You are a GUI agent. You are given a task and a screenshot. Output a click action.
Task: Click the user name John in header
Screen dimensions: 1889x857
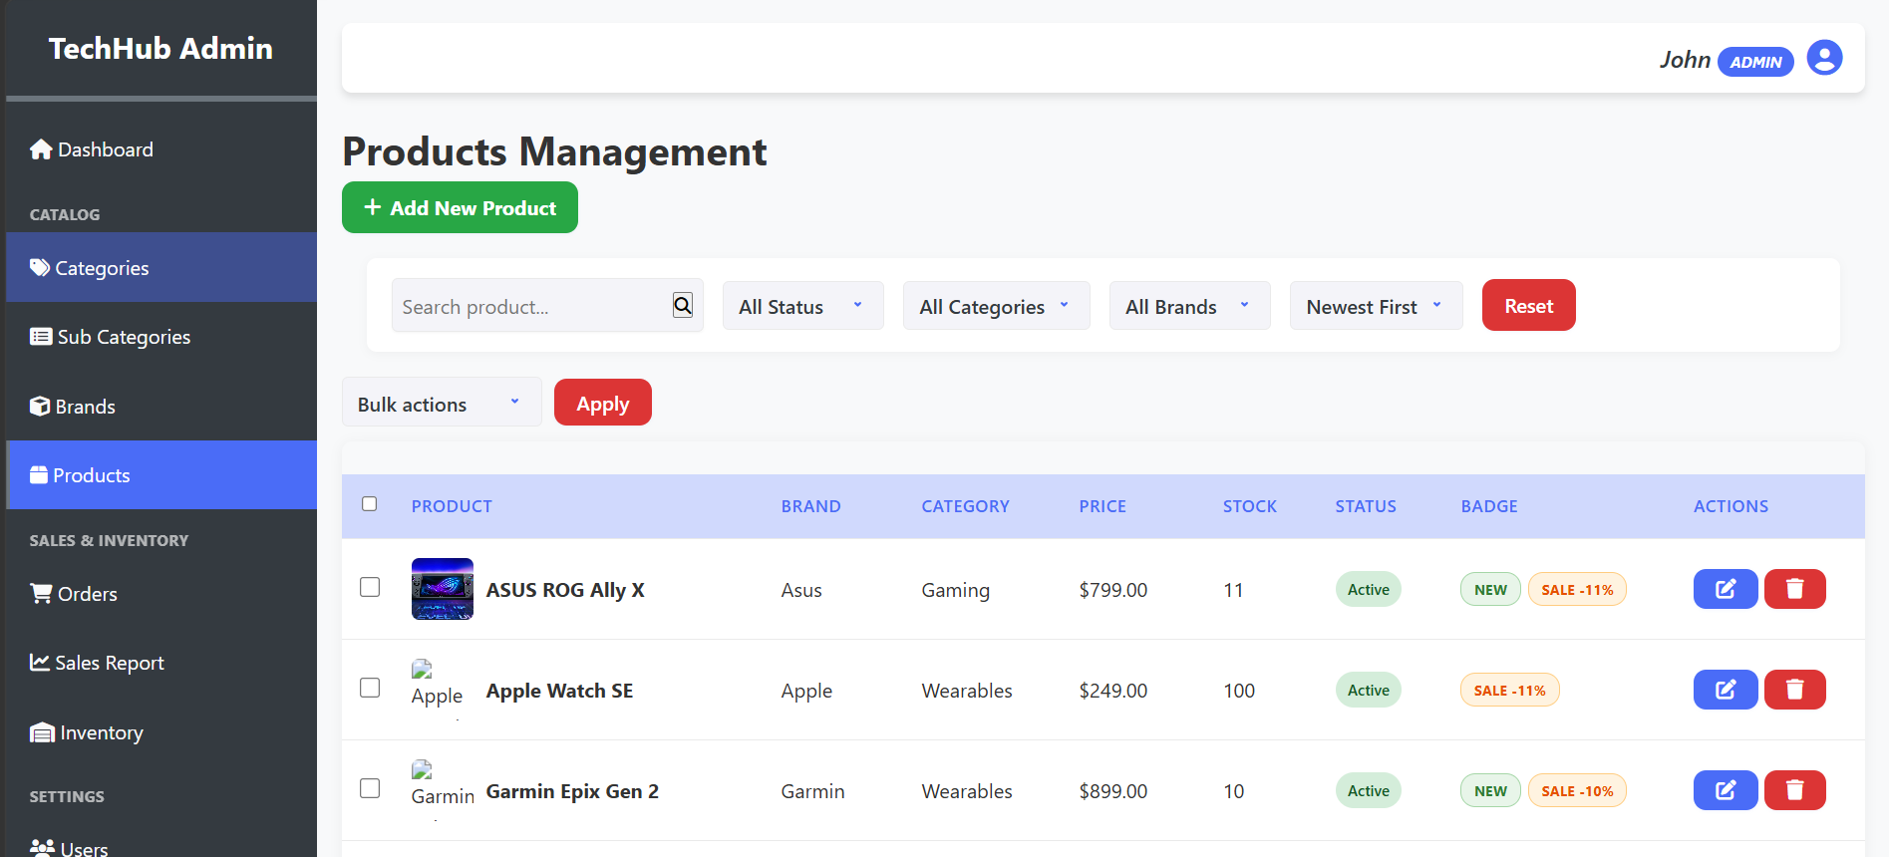1685,60
